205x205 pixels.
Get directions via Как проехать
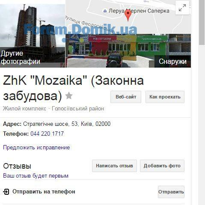pos(165,97)
